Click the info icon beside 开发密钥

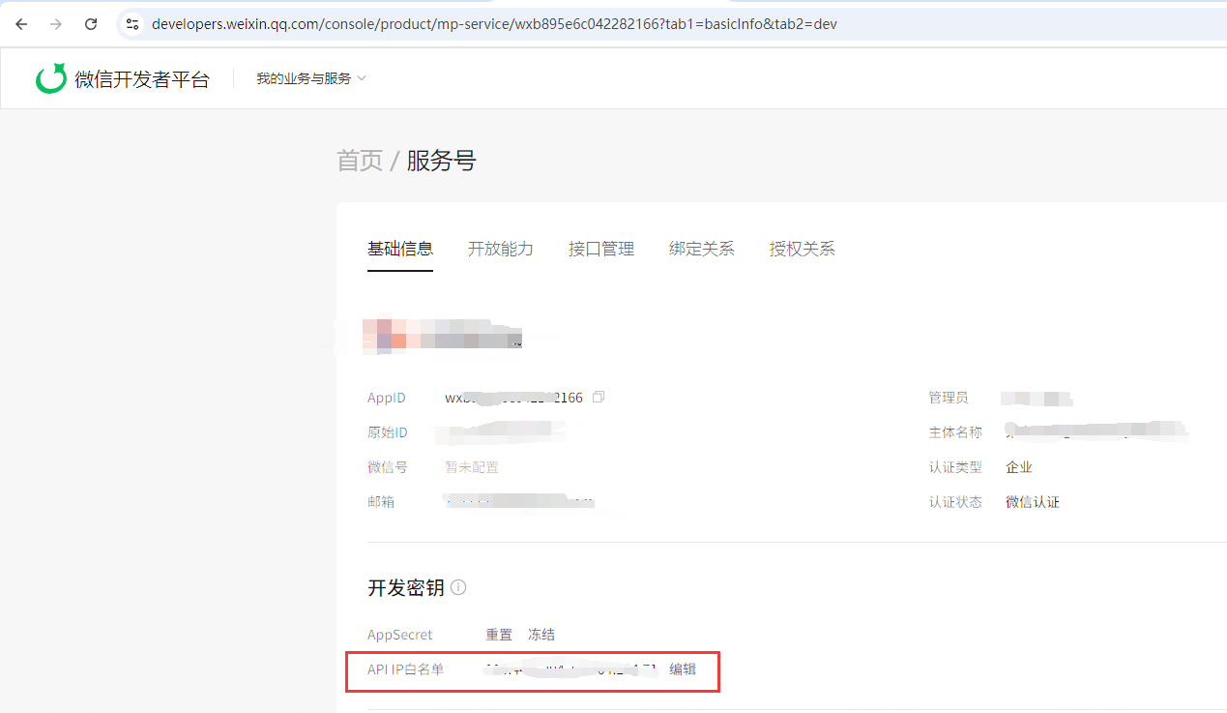458,587
